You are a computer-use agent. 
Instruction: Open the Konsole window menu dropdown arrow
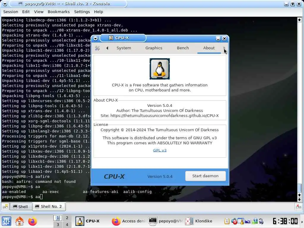click(5, 4)
